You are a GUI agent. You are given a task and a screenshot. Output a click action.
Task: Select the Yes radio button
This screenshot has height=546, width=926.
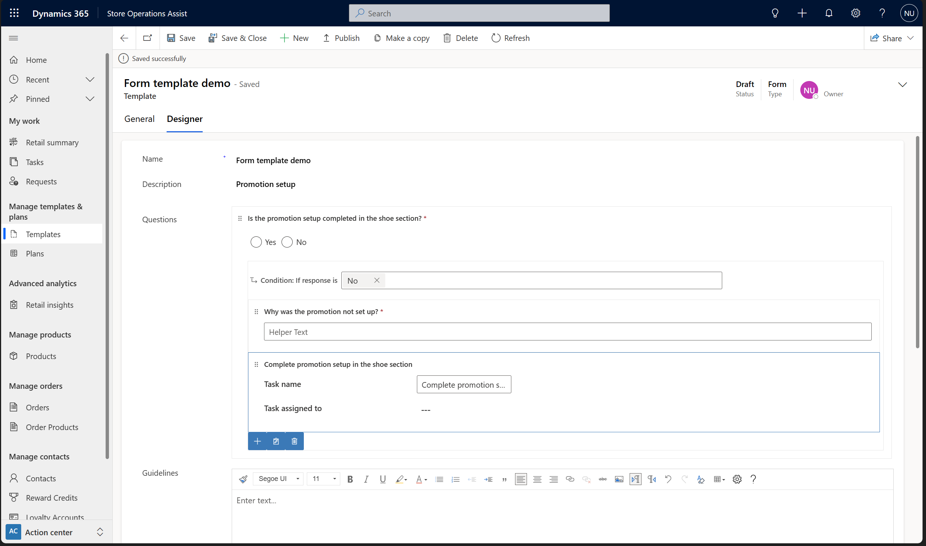pyautogui.click(x=255, y=242)
